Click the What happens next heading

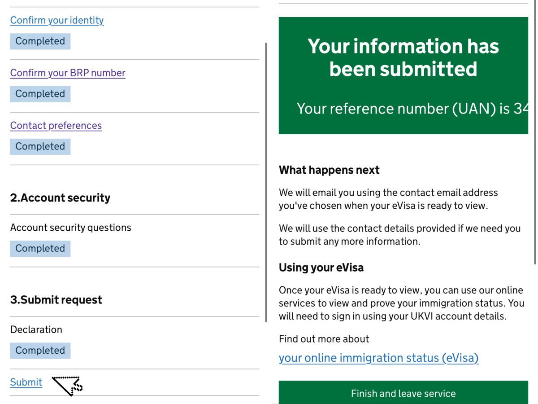(x=329, y=170)
